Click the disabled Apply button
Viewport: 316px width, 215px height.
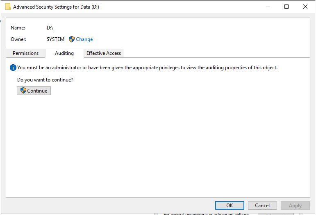tap(295, 205)
